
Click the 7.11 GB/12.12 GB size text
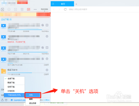click(14, 74)
